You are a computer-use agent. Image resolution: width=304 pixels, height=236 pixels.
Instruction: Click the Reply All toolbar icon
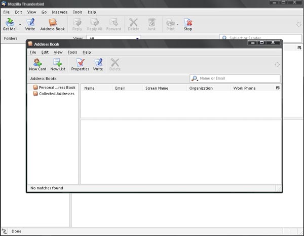[x=94, y=24]
